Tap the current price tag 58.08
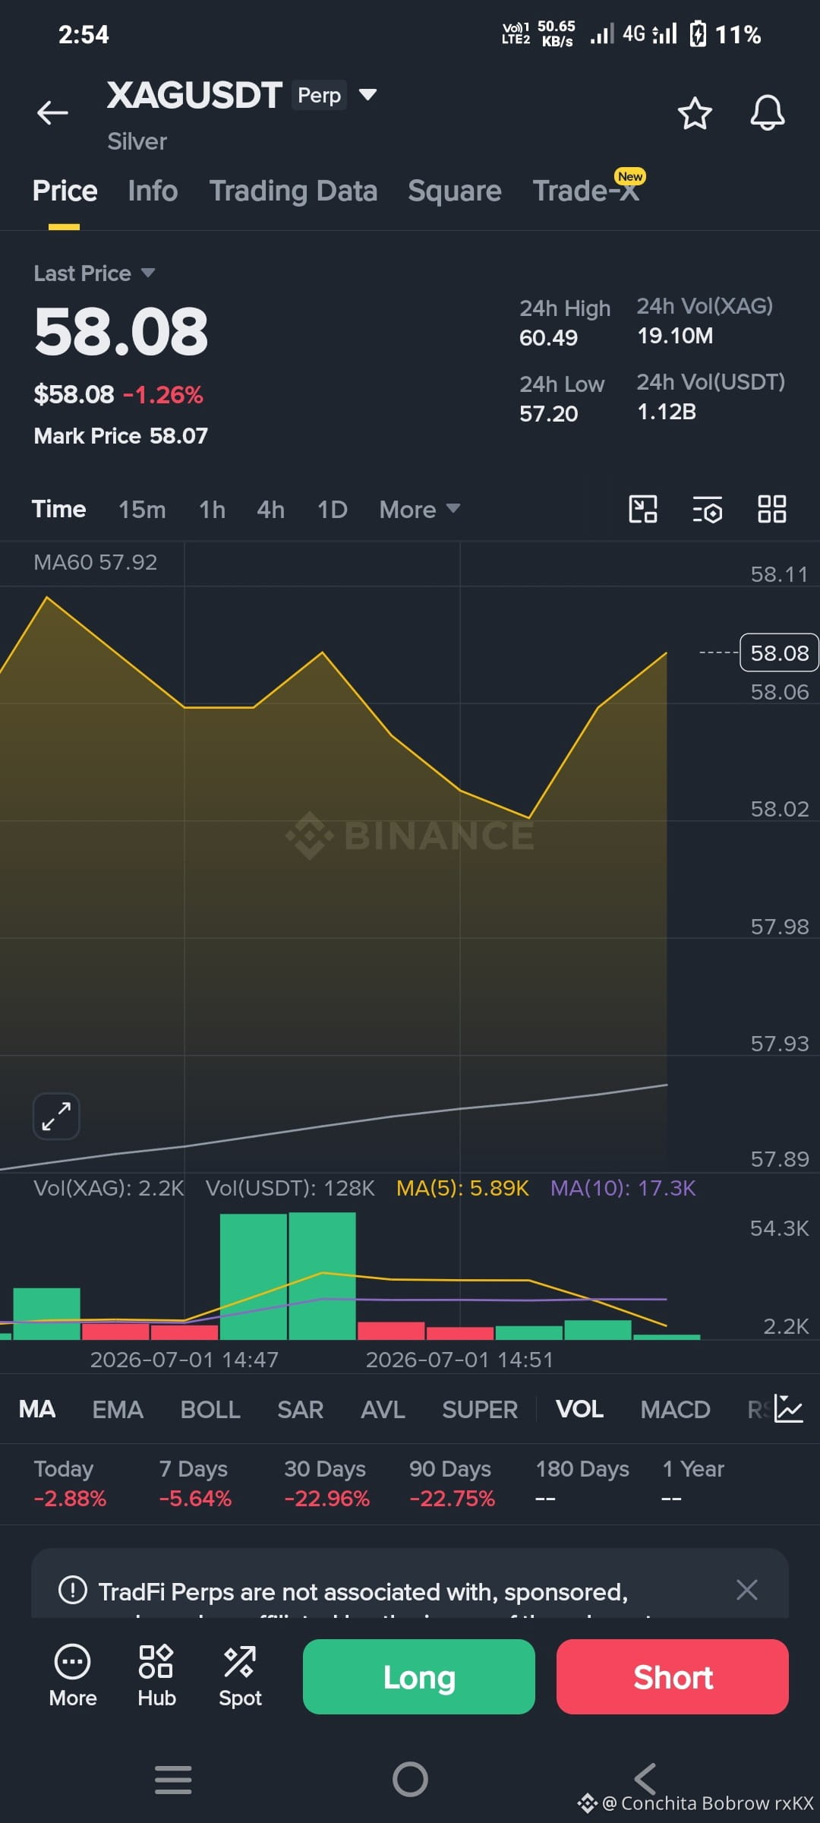The width and height of the screenshot is (820, 1823). [779, 652]
